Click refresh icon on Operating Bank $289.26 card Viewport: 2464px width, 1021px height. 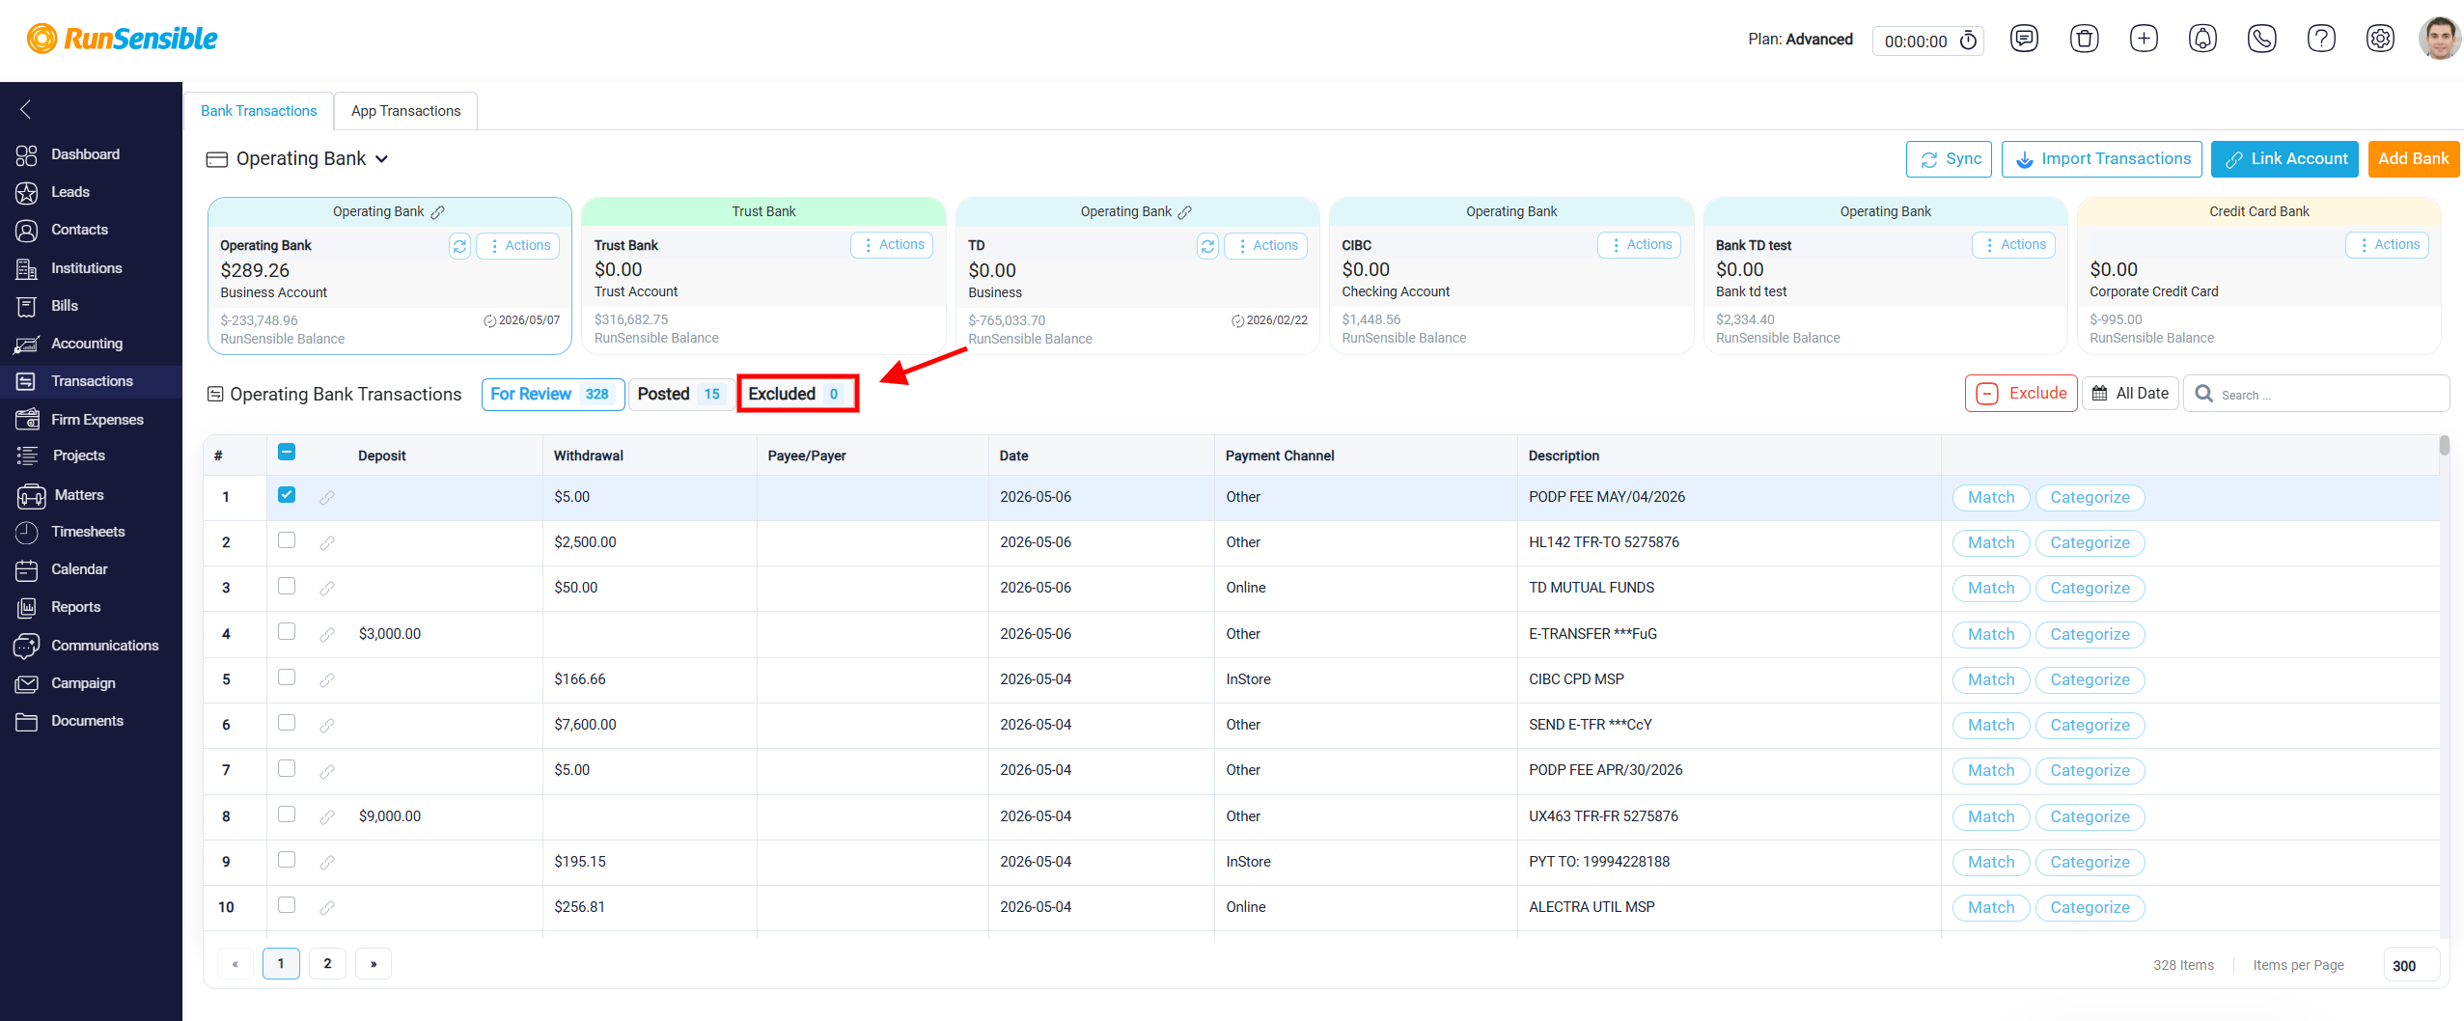pyautogui.click(x=460, y=246)
